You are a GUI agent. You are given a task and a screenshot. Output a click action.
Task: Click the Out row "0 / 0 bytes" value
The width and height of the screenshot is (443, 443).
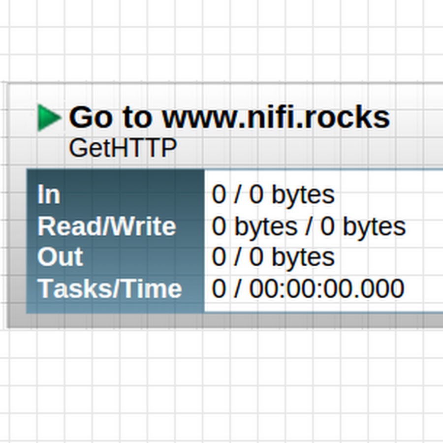click(273, 257)
